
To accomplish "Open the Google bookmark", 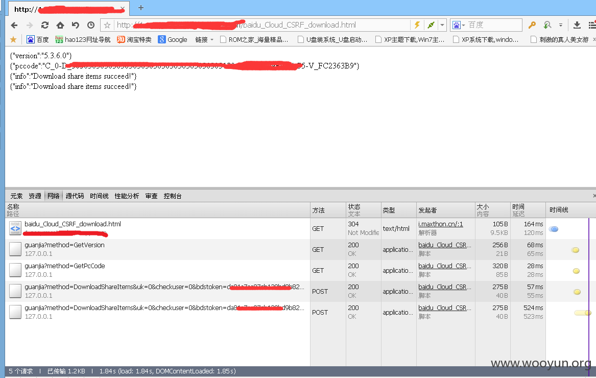I will [173, 39].
